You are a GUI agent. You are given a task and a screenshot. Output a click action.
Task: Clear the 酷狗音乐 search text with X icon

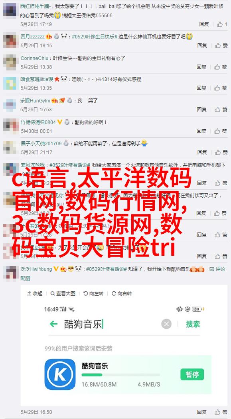(x=166, y=324)
